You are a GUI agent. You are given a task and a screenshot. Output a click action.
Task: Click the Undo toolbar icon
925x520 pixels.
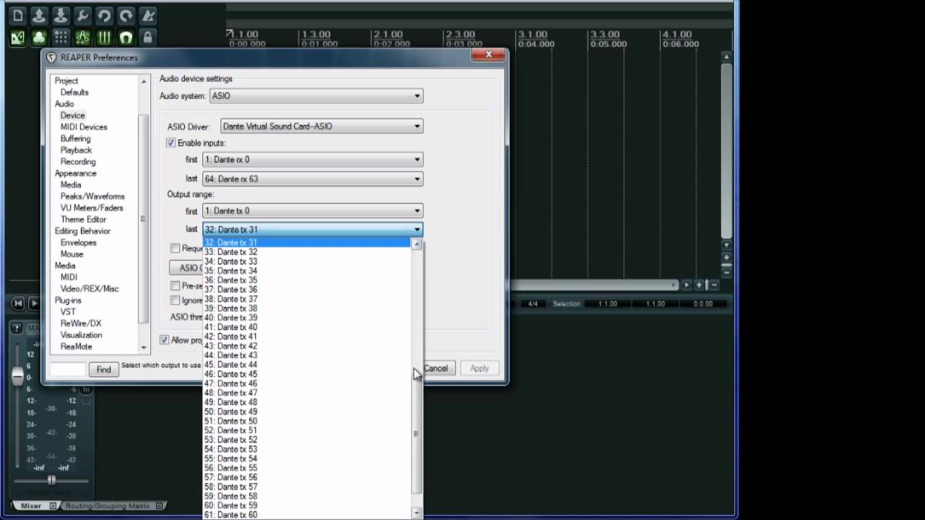[104, 15]
